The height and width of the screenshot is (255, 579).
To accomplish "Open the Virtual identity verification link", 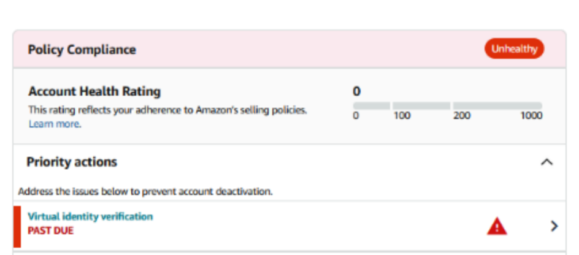I will [90, 216].
